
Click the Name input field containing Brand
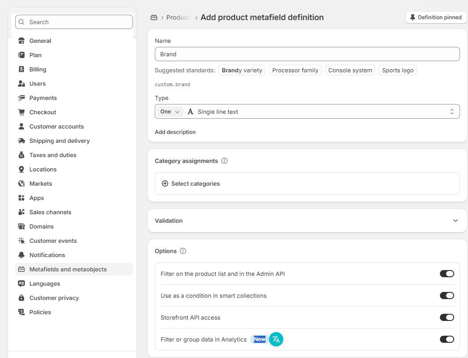pyautogui.click(x=307, y=54)
